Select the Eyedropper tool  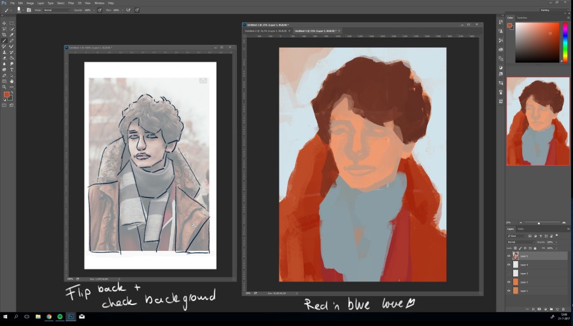click(11, 34)
